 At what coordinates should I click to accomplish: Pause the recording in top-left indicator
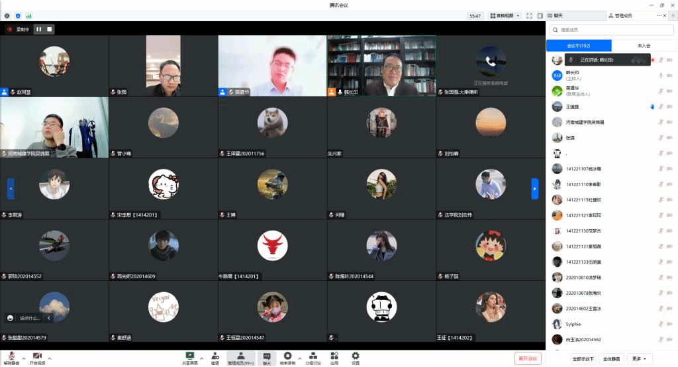[38, 29]
